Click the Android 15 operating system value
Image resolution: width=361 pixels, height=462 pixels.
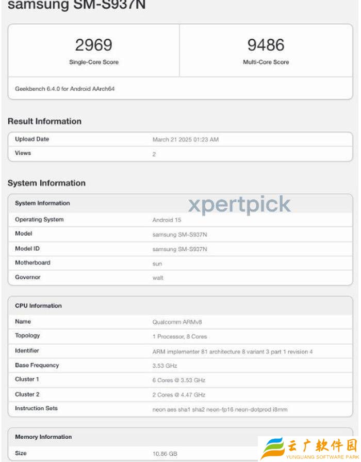tap(167, 220)
